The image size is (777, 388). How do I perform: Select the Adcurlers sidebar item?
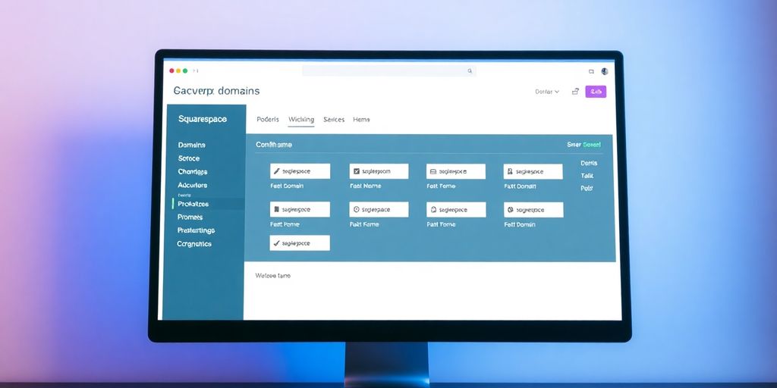pyautogui.click(x=193, y=185)
